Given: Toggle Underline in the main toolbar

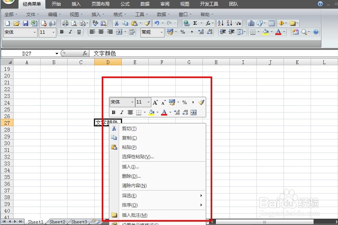Looking at the screenshot, I should coord(79,32).
